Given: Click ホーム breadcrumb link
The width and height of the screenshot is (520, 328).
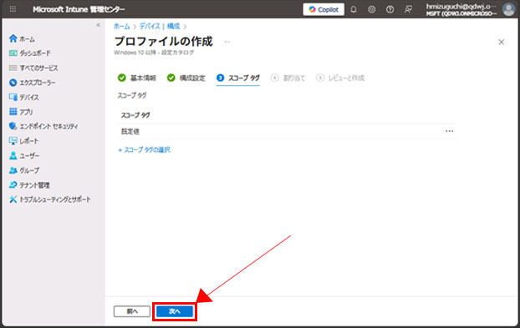Looking at the screenshot, I should pos(122,26).
